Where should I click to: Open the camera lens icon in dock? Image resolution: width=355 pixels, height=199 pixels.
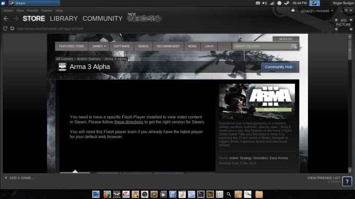coord(145,194)
